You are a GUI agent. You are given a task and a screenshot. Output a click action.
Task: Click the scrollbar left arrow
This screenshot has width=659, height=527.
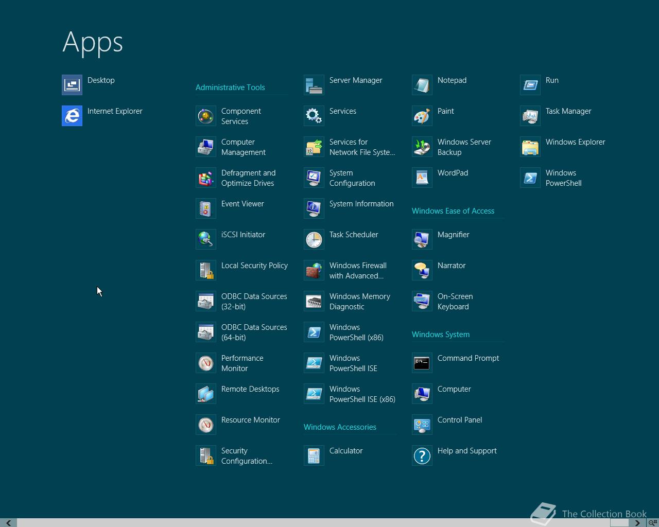(x=8, y=523)
